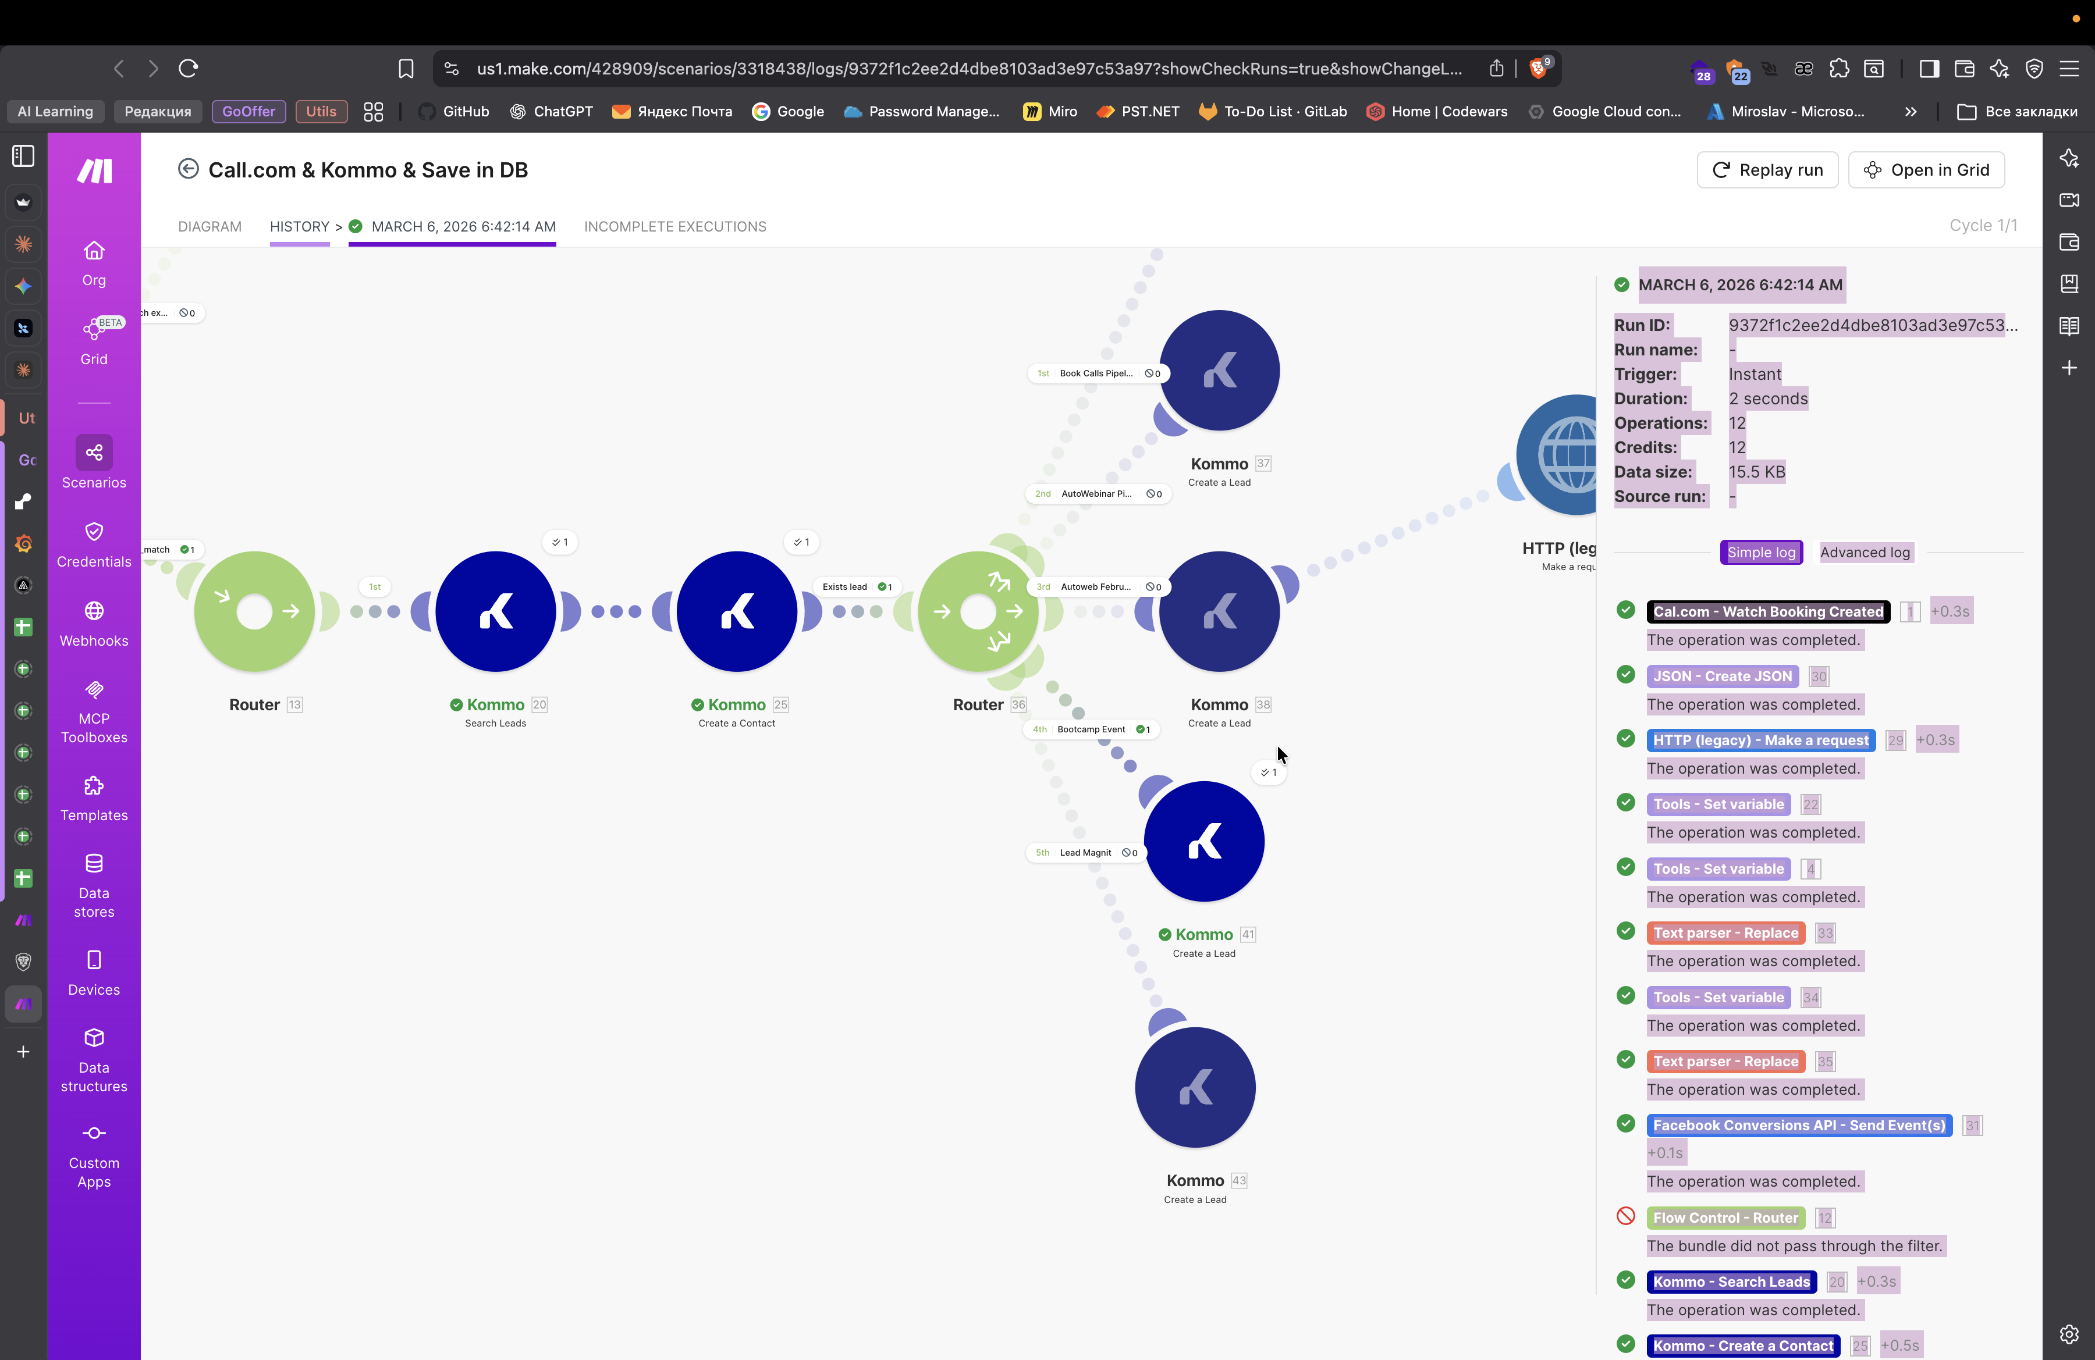Expand bundle count above Kommo 41
The image size is (2095, 1360).
tap(1269, 772)
